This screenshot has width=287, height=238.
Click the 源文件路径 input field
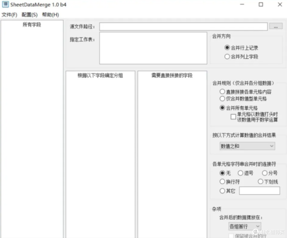(x=183, y=27)
